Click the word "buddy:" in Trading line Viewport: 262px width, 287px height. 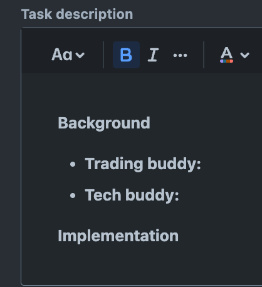click(x=174, y=164)
